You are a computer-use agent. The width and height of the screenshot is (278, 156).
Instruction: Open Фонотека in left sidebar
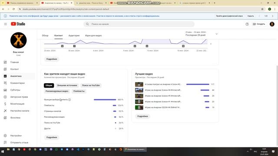tap(18, 117)
